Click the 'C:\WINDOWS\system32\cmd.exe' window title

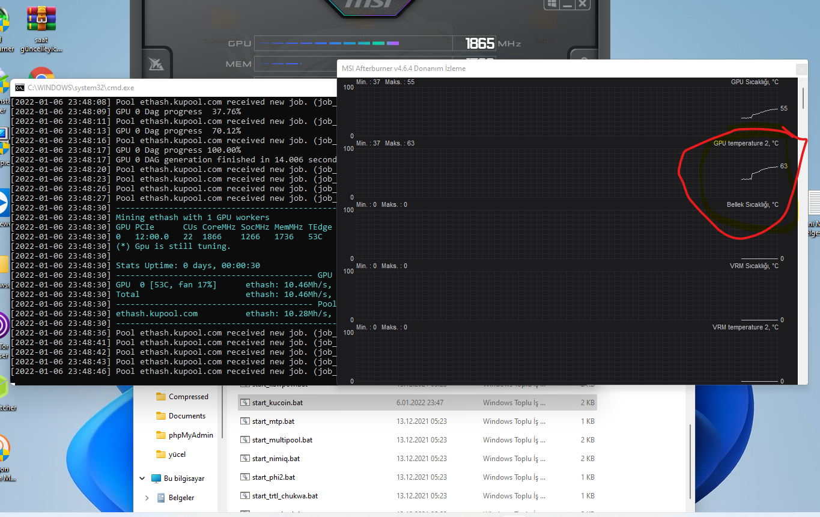coord(80,87)
